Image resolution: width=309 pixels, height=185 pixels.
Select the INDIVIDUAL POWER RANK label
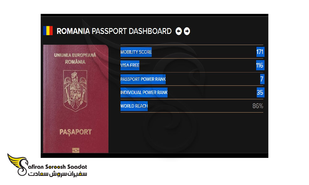click(x=144, y=92)
